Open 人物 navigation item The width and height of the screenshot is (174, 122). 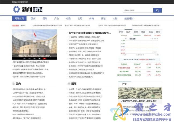pos(115,18)
